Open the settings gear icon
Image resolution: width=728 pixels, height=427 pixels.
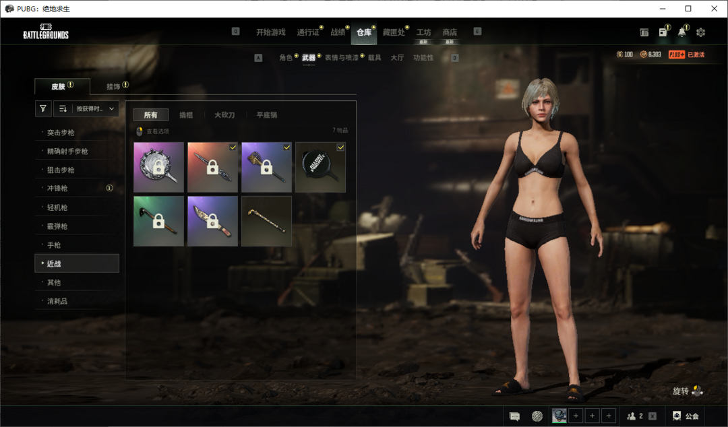click(700, 32)
